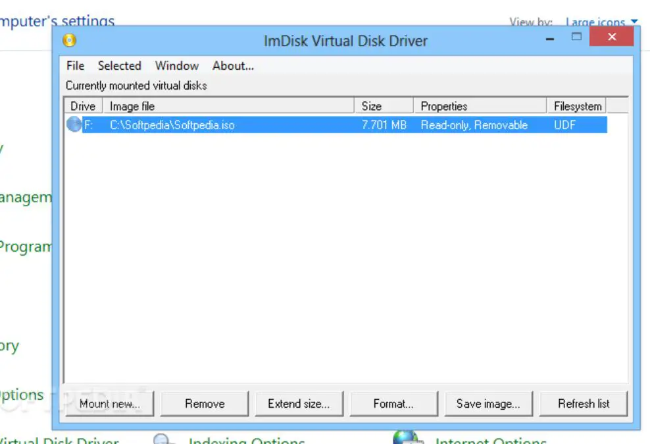Open Indexing Options magnifier icon
This screenshot has width=650, height=444.
(162, 439)
